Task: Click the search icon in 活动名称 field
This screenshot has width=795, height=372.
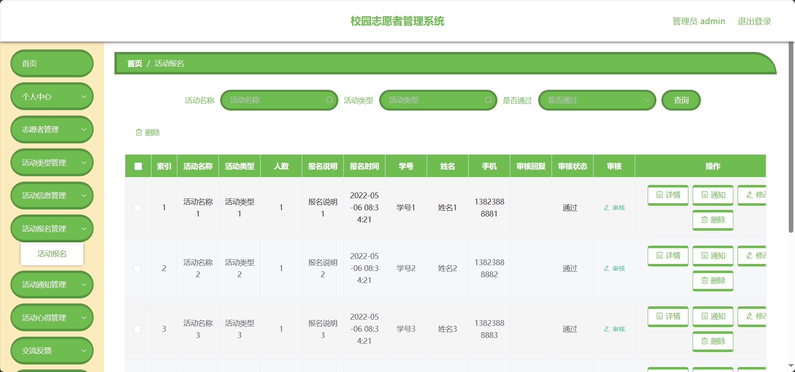Action: coord(329,100)
